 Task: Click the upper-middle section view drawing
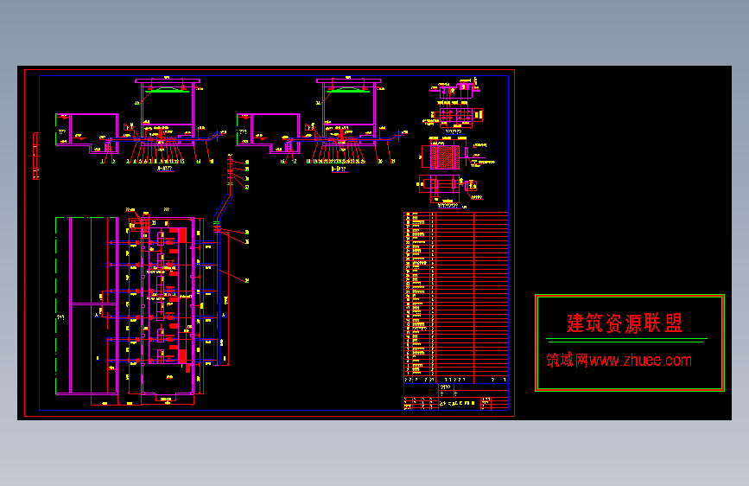[322, 125]
